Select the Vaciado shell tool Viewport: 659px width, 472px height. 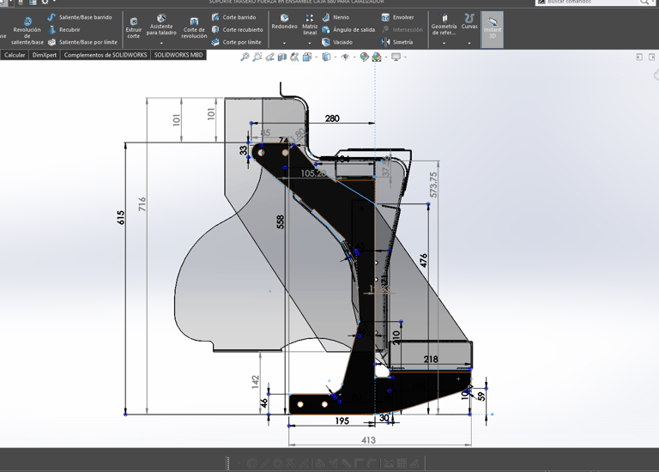coord(337,42)
